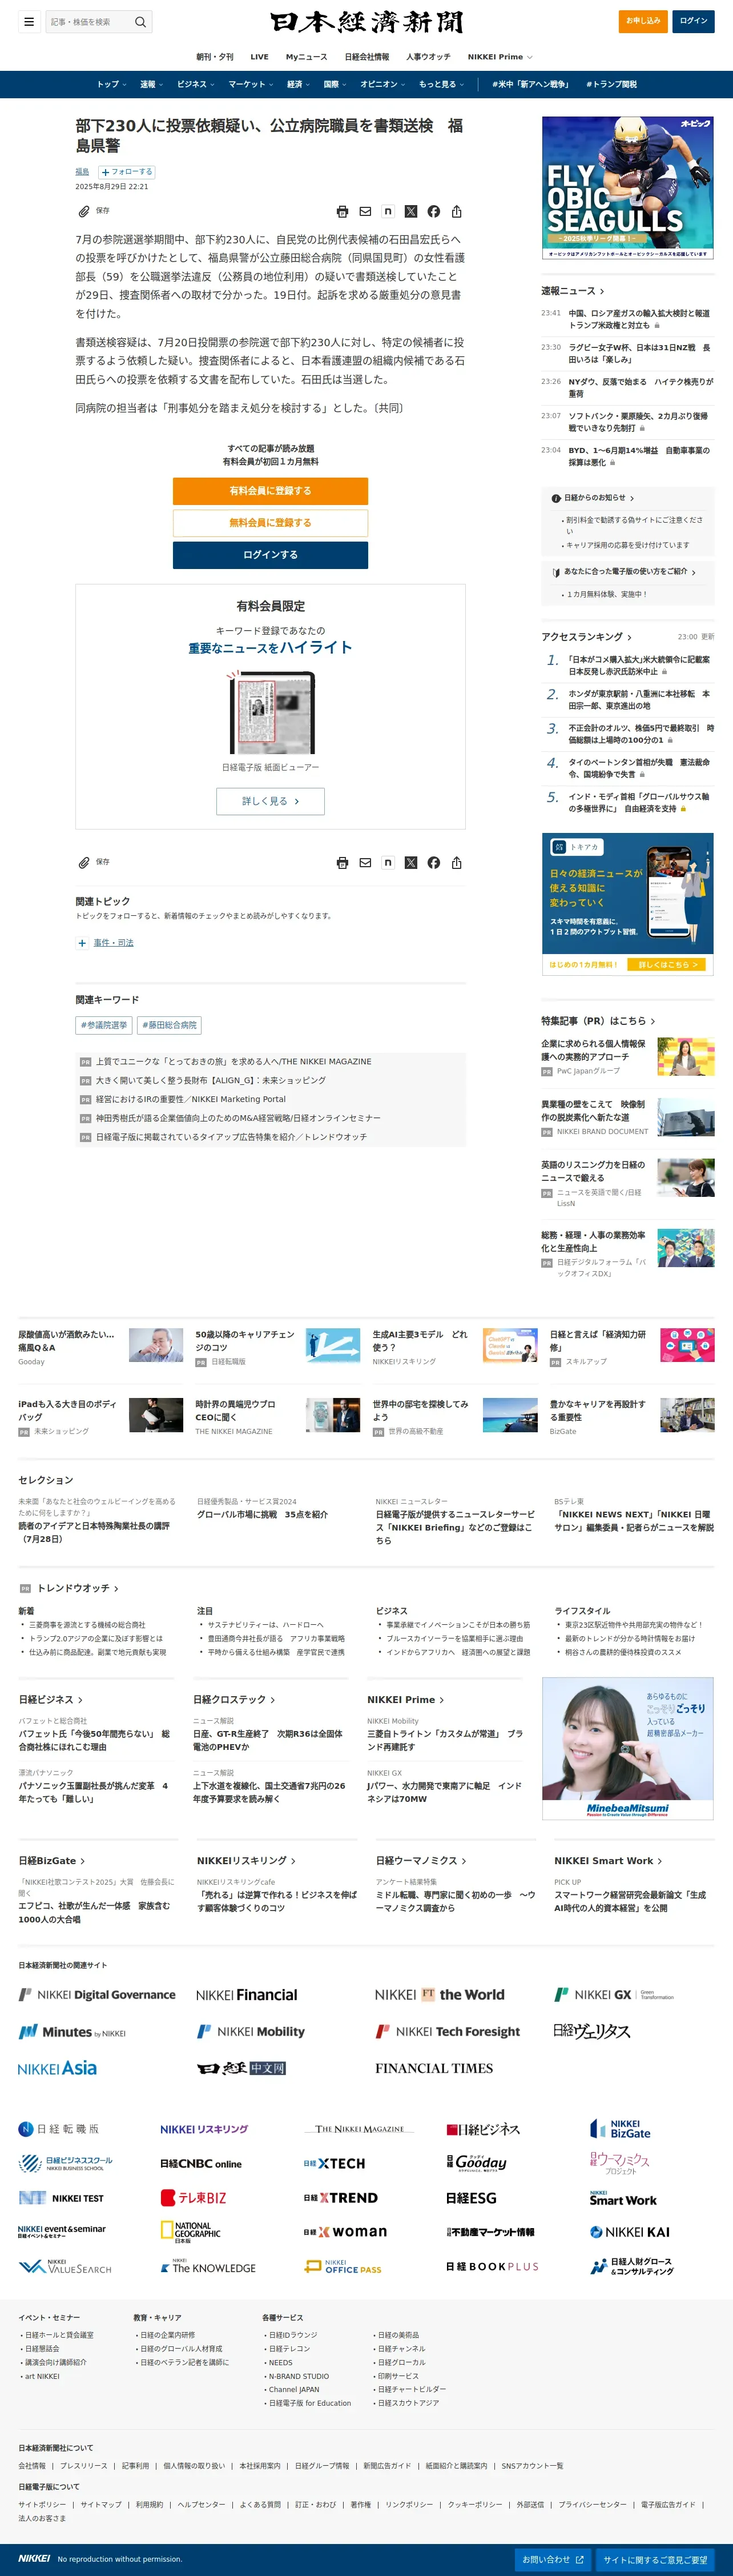Share on Facebook icon above the article text

coord(433,211)
